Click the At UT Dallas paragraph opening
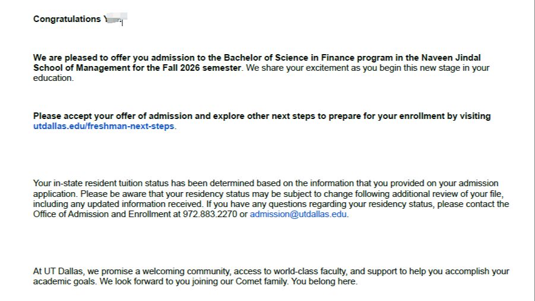Screen dimensions: 535x301 58,271
